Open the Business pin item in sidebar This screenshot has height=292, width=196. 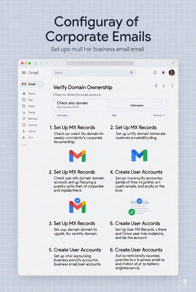point(30,119)
